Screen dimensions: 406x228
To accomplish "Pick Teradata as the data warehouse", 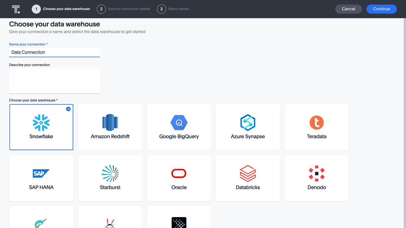I will [x=316, y=127].
